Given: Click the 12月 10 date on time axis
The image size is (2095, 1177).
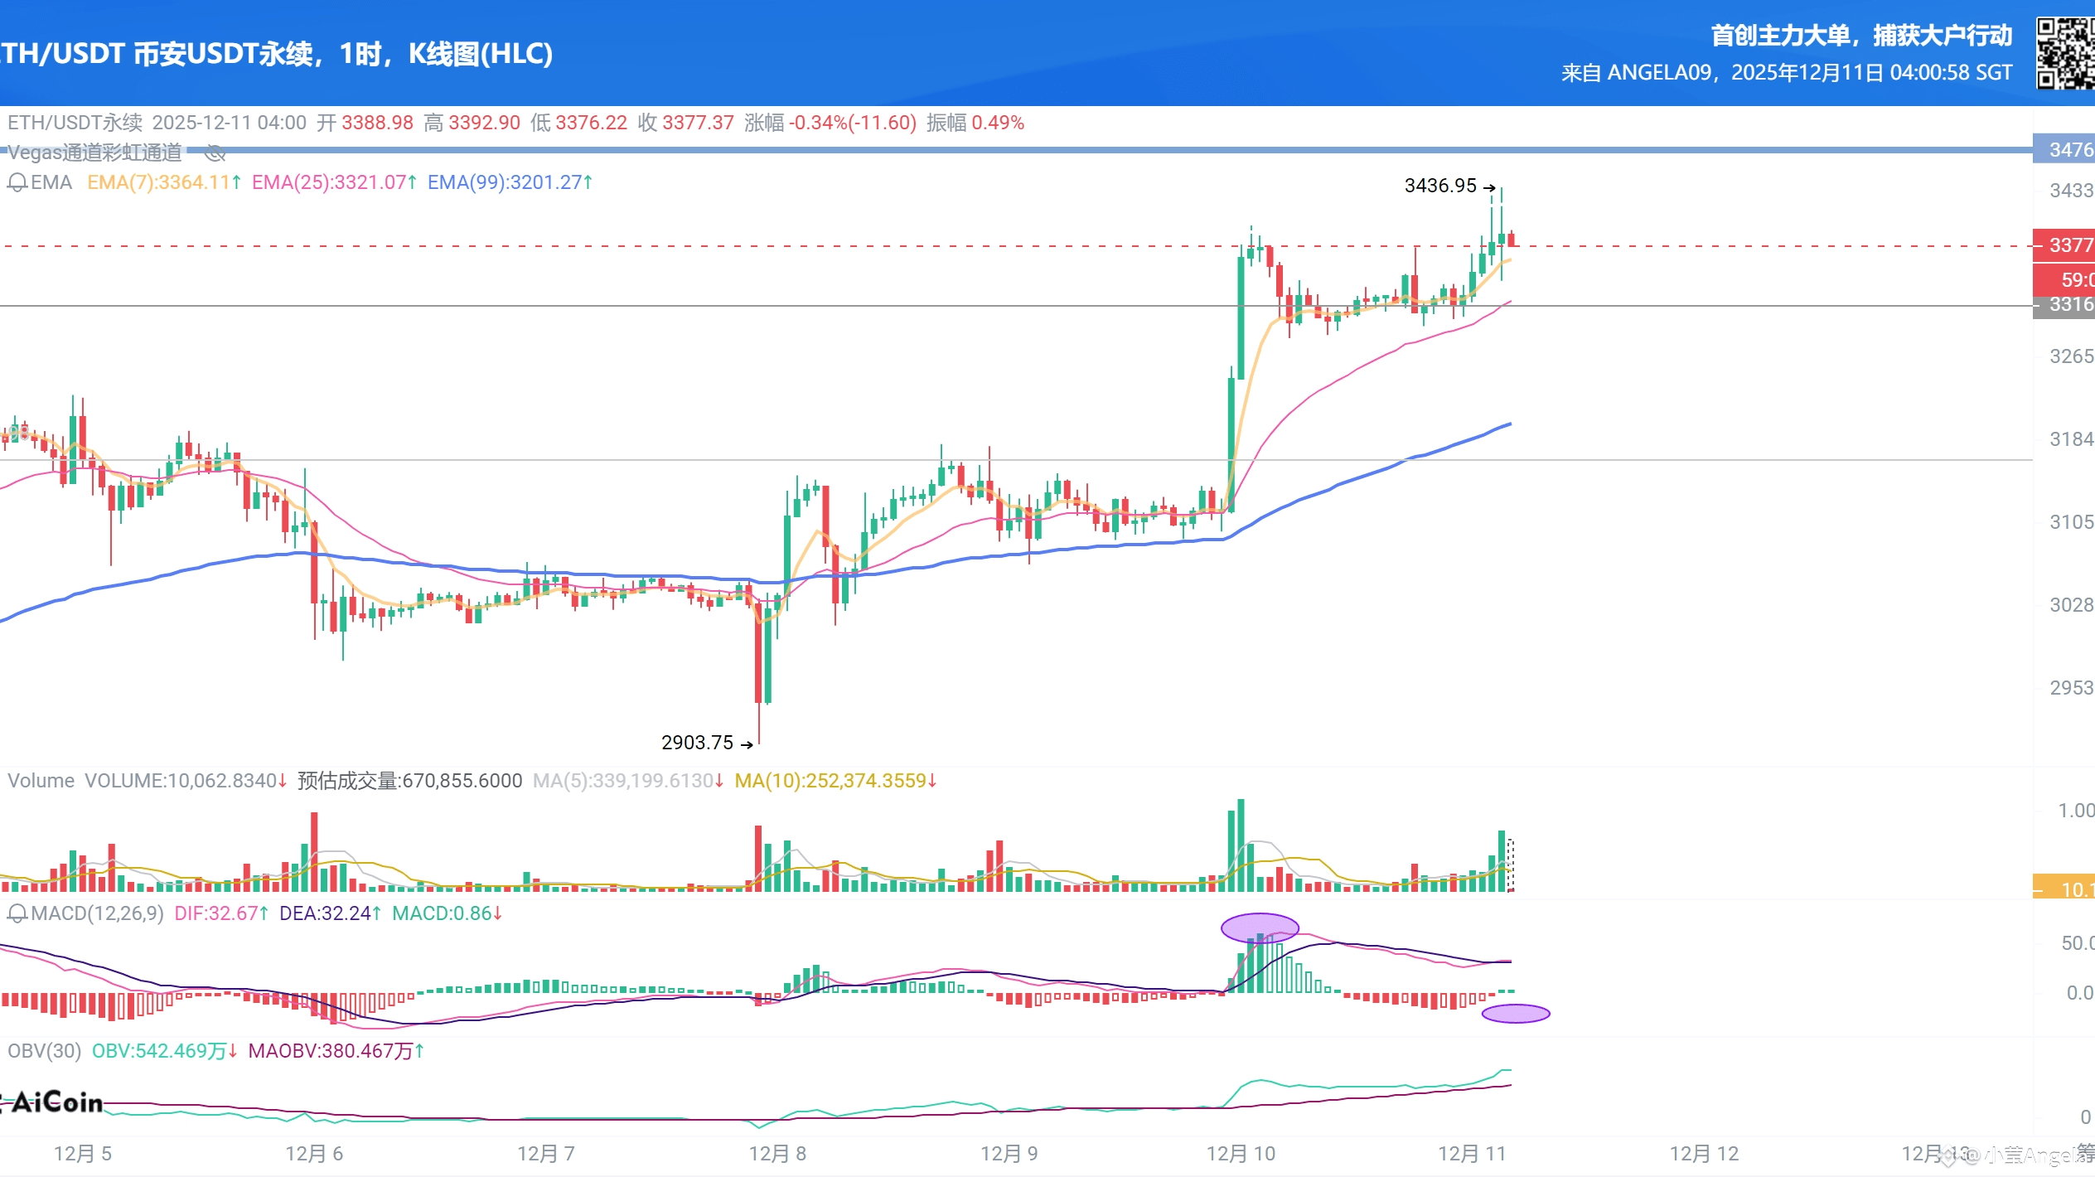Looking at the screenshot, I should (x=1241, y=1154).
